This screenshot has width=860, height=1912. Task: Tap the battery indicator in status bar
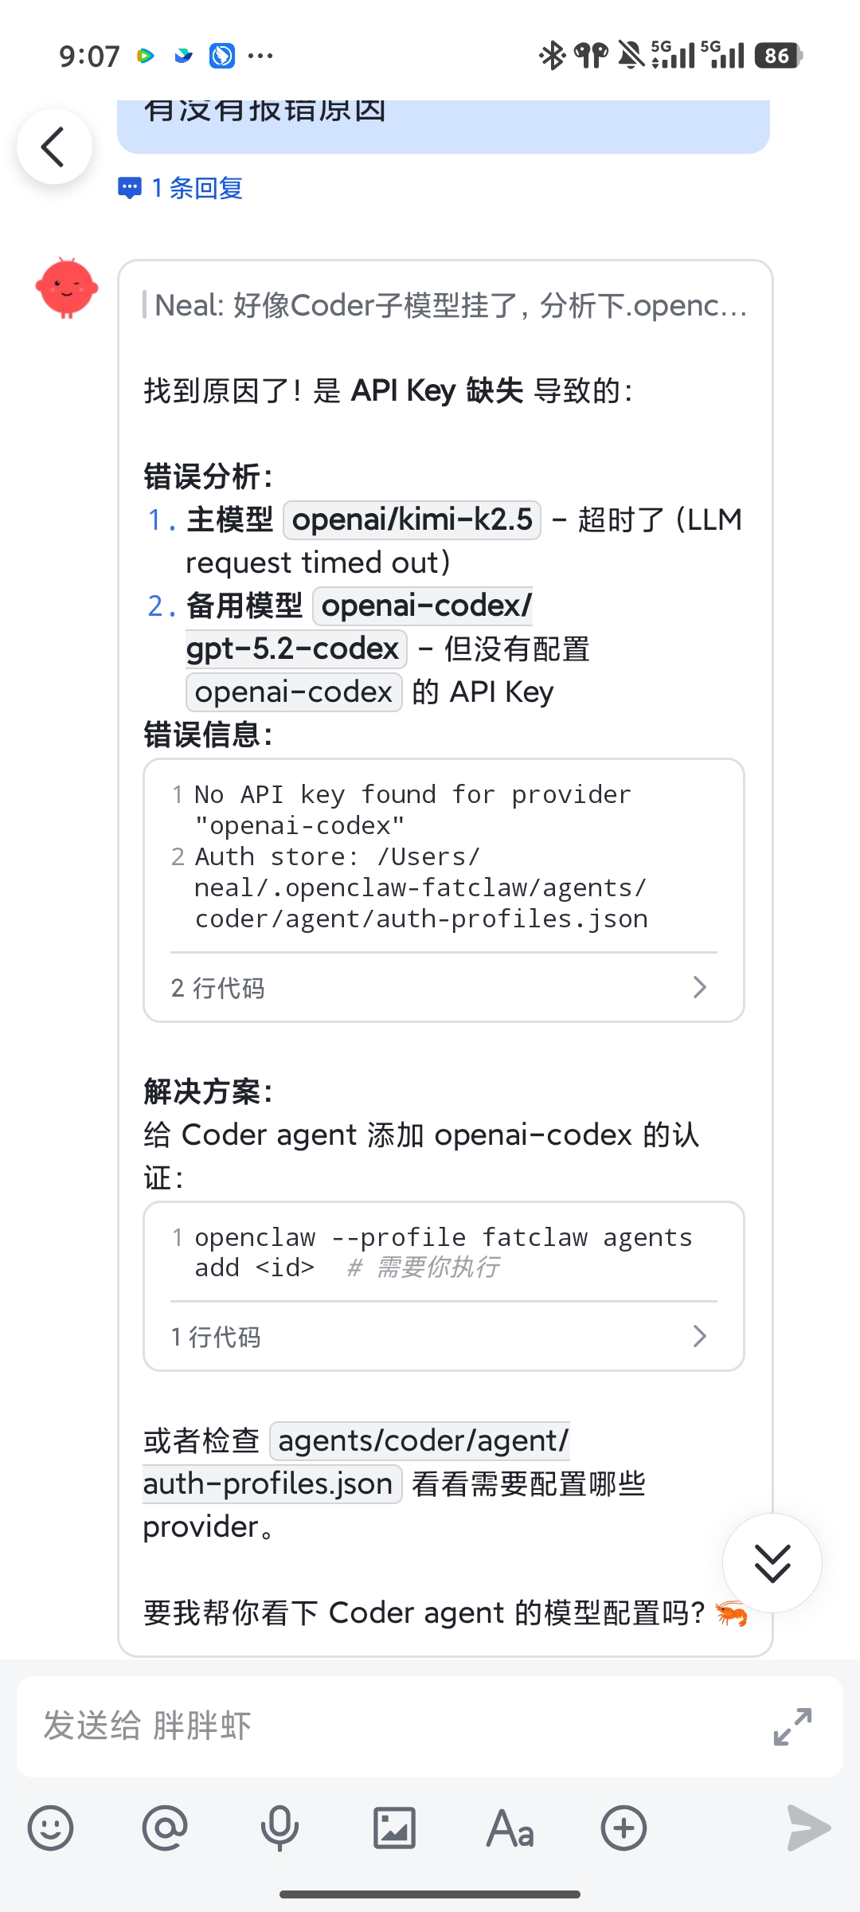click(778, 56)
